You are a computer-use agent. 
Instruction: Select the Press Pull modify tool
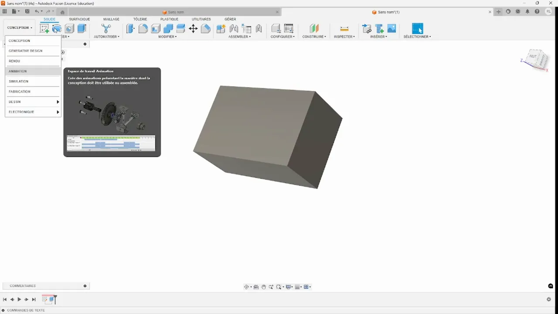pos(130,29)
